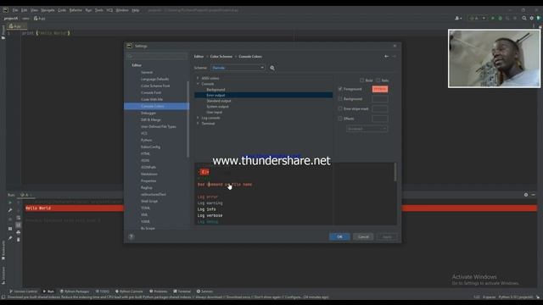This screenshot has width=543, height=305.
Task: Click the help question mark icon
Action: click(x=132, y=237)
